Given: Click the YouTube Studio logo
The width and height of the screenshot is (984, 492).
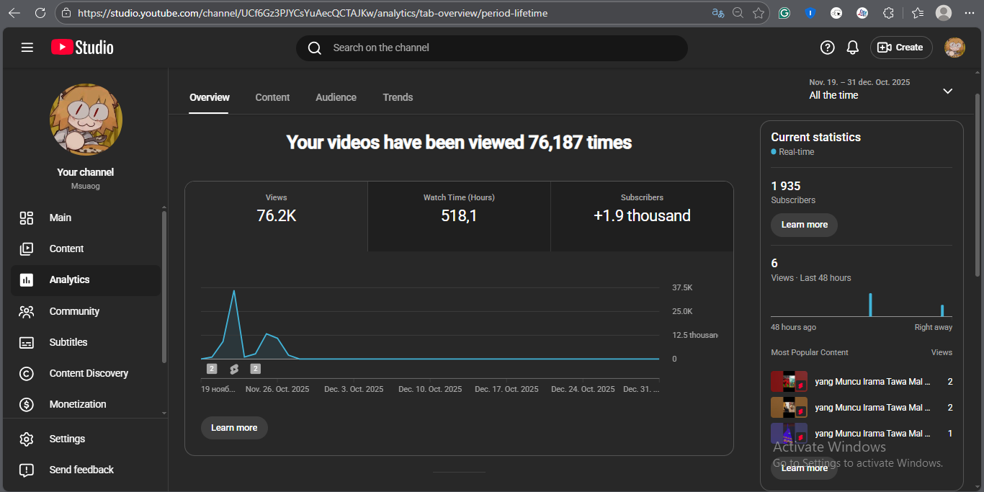Looking at the screenshot, I should point(82,48).
